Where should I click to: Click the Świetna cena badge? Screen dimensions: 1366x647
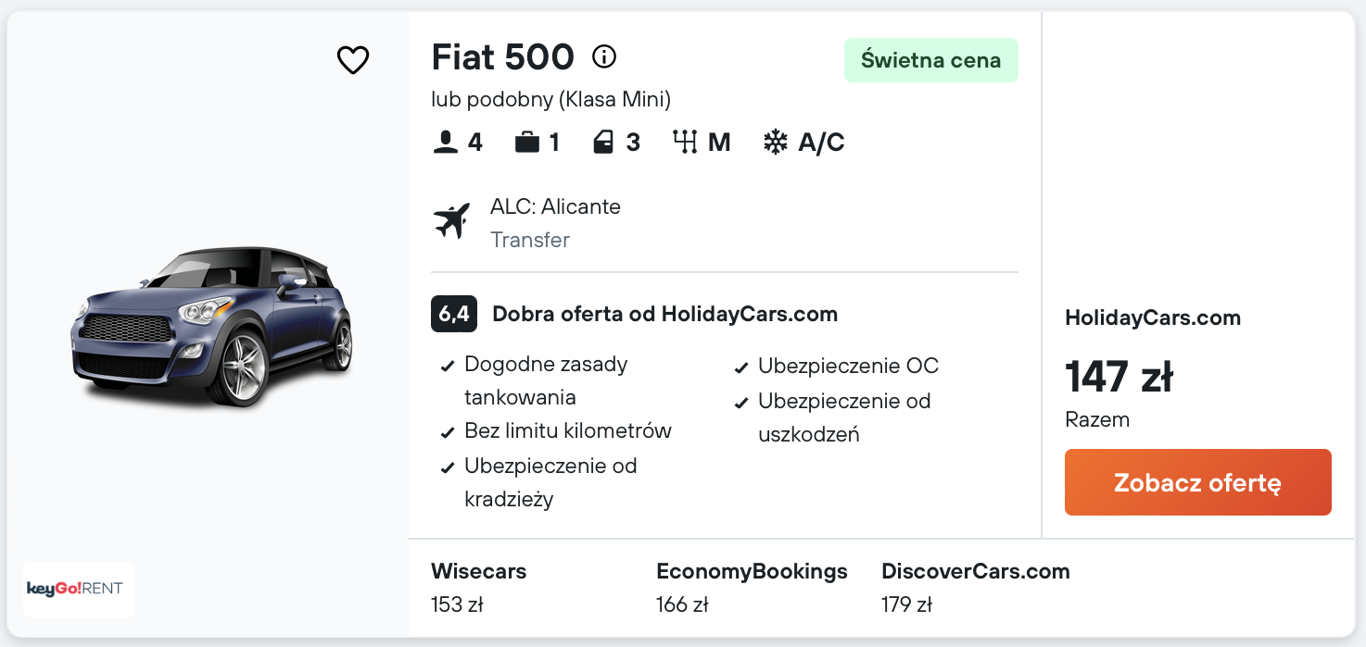coord(930,61)
